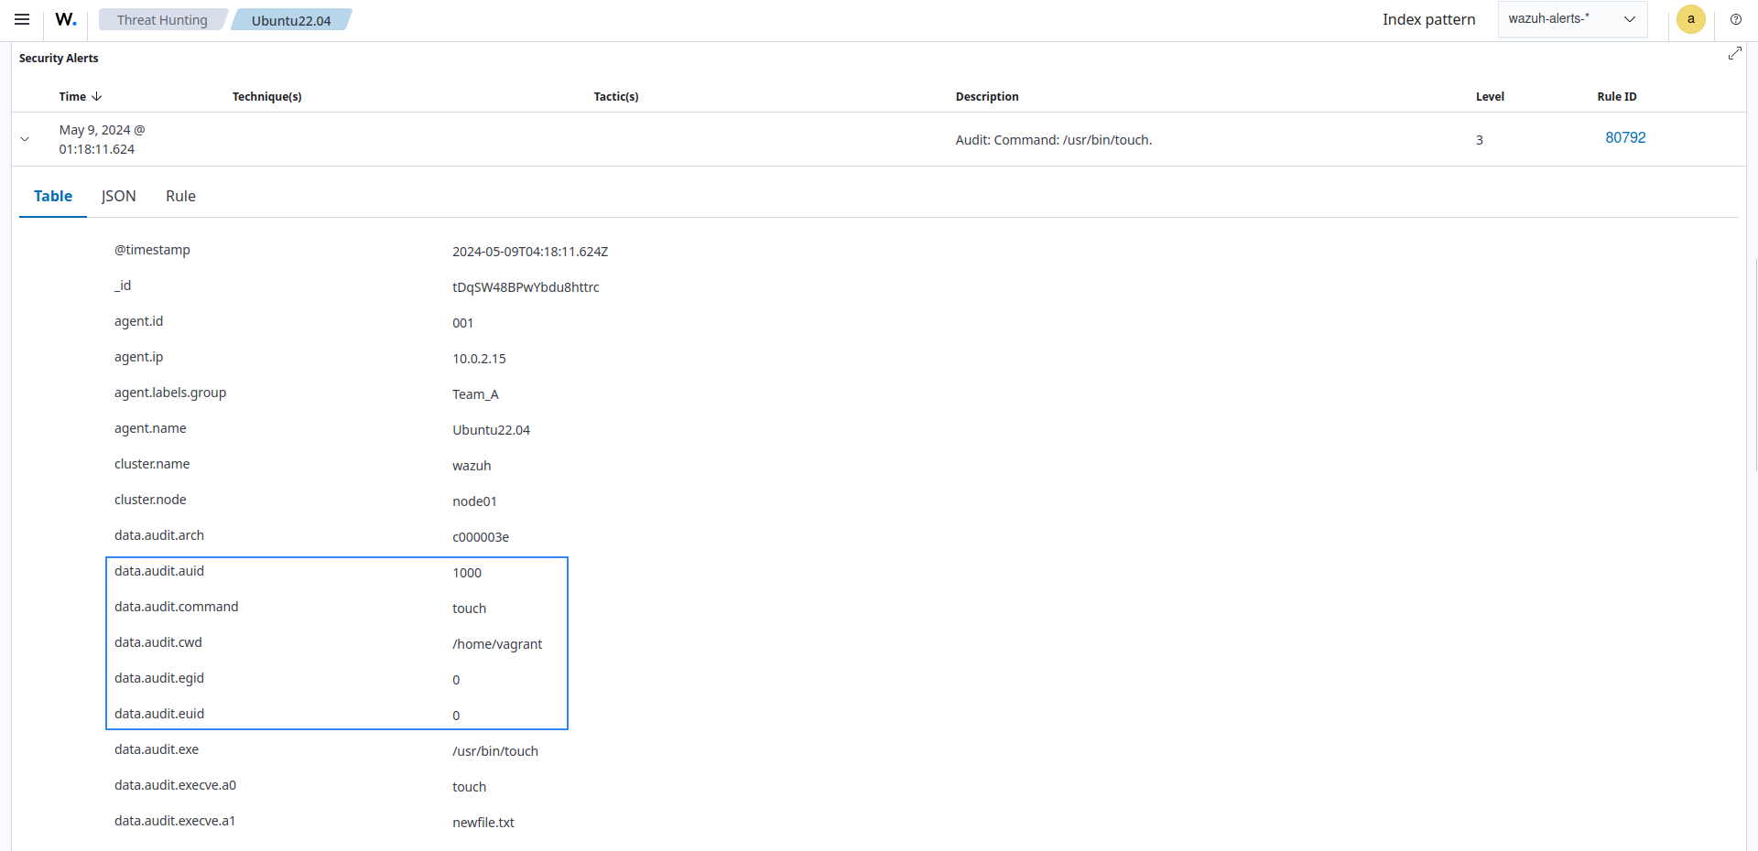
Task: Click the Rule ID column header
Action: point(1616,96)
